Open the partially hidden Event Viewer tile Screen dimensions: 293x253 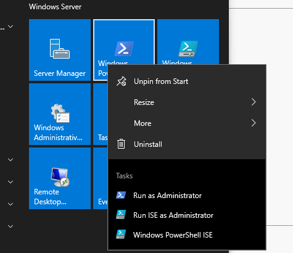pyautogui.click(x=101, y=178)
